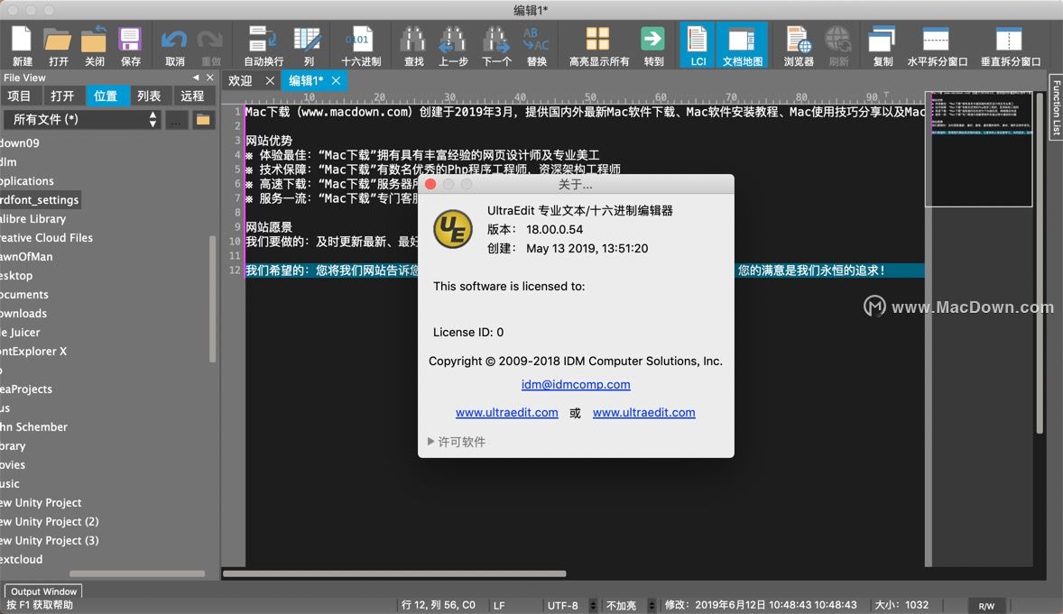1063x614 pixels.
Task: Undo with the 取消 arrow icon
Action: [174, 45]
